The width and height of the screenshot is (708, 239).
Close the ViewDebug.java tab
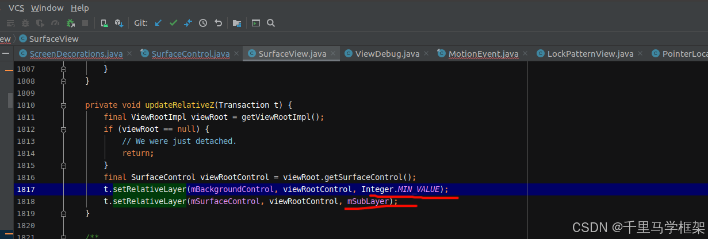tap(426, 53)
